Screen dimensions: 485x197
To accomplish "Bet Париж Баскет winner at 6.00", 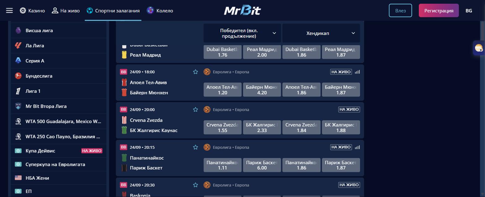I will [x=262, y=165].
